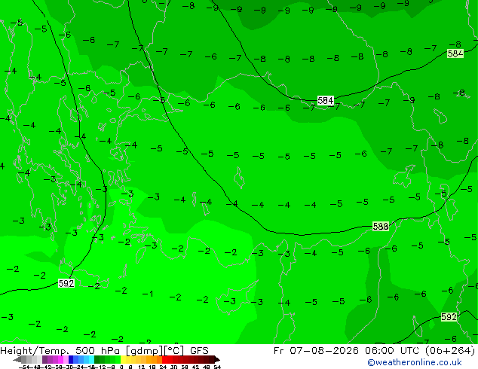This screenshot has height=369, width=478.
Task: Pick the dark blue swatch in the legend
Action: pos(71,359)
